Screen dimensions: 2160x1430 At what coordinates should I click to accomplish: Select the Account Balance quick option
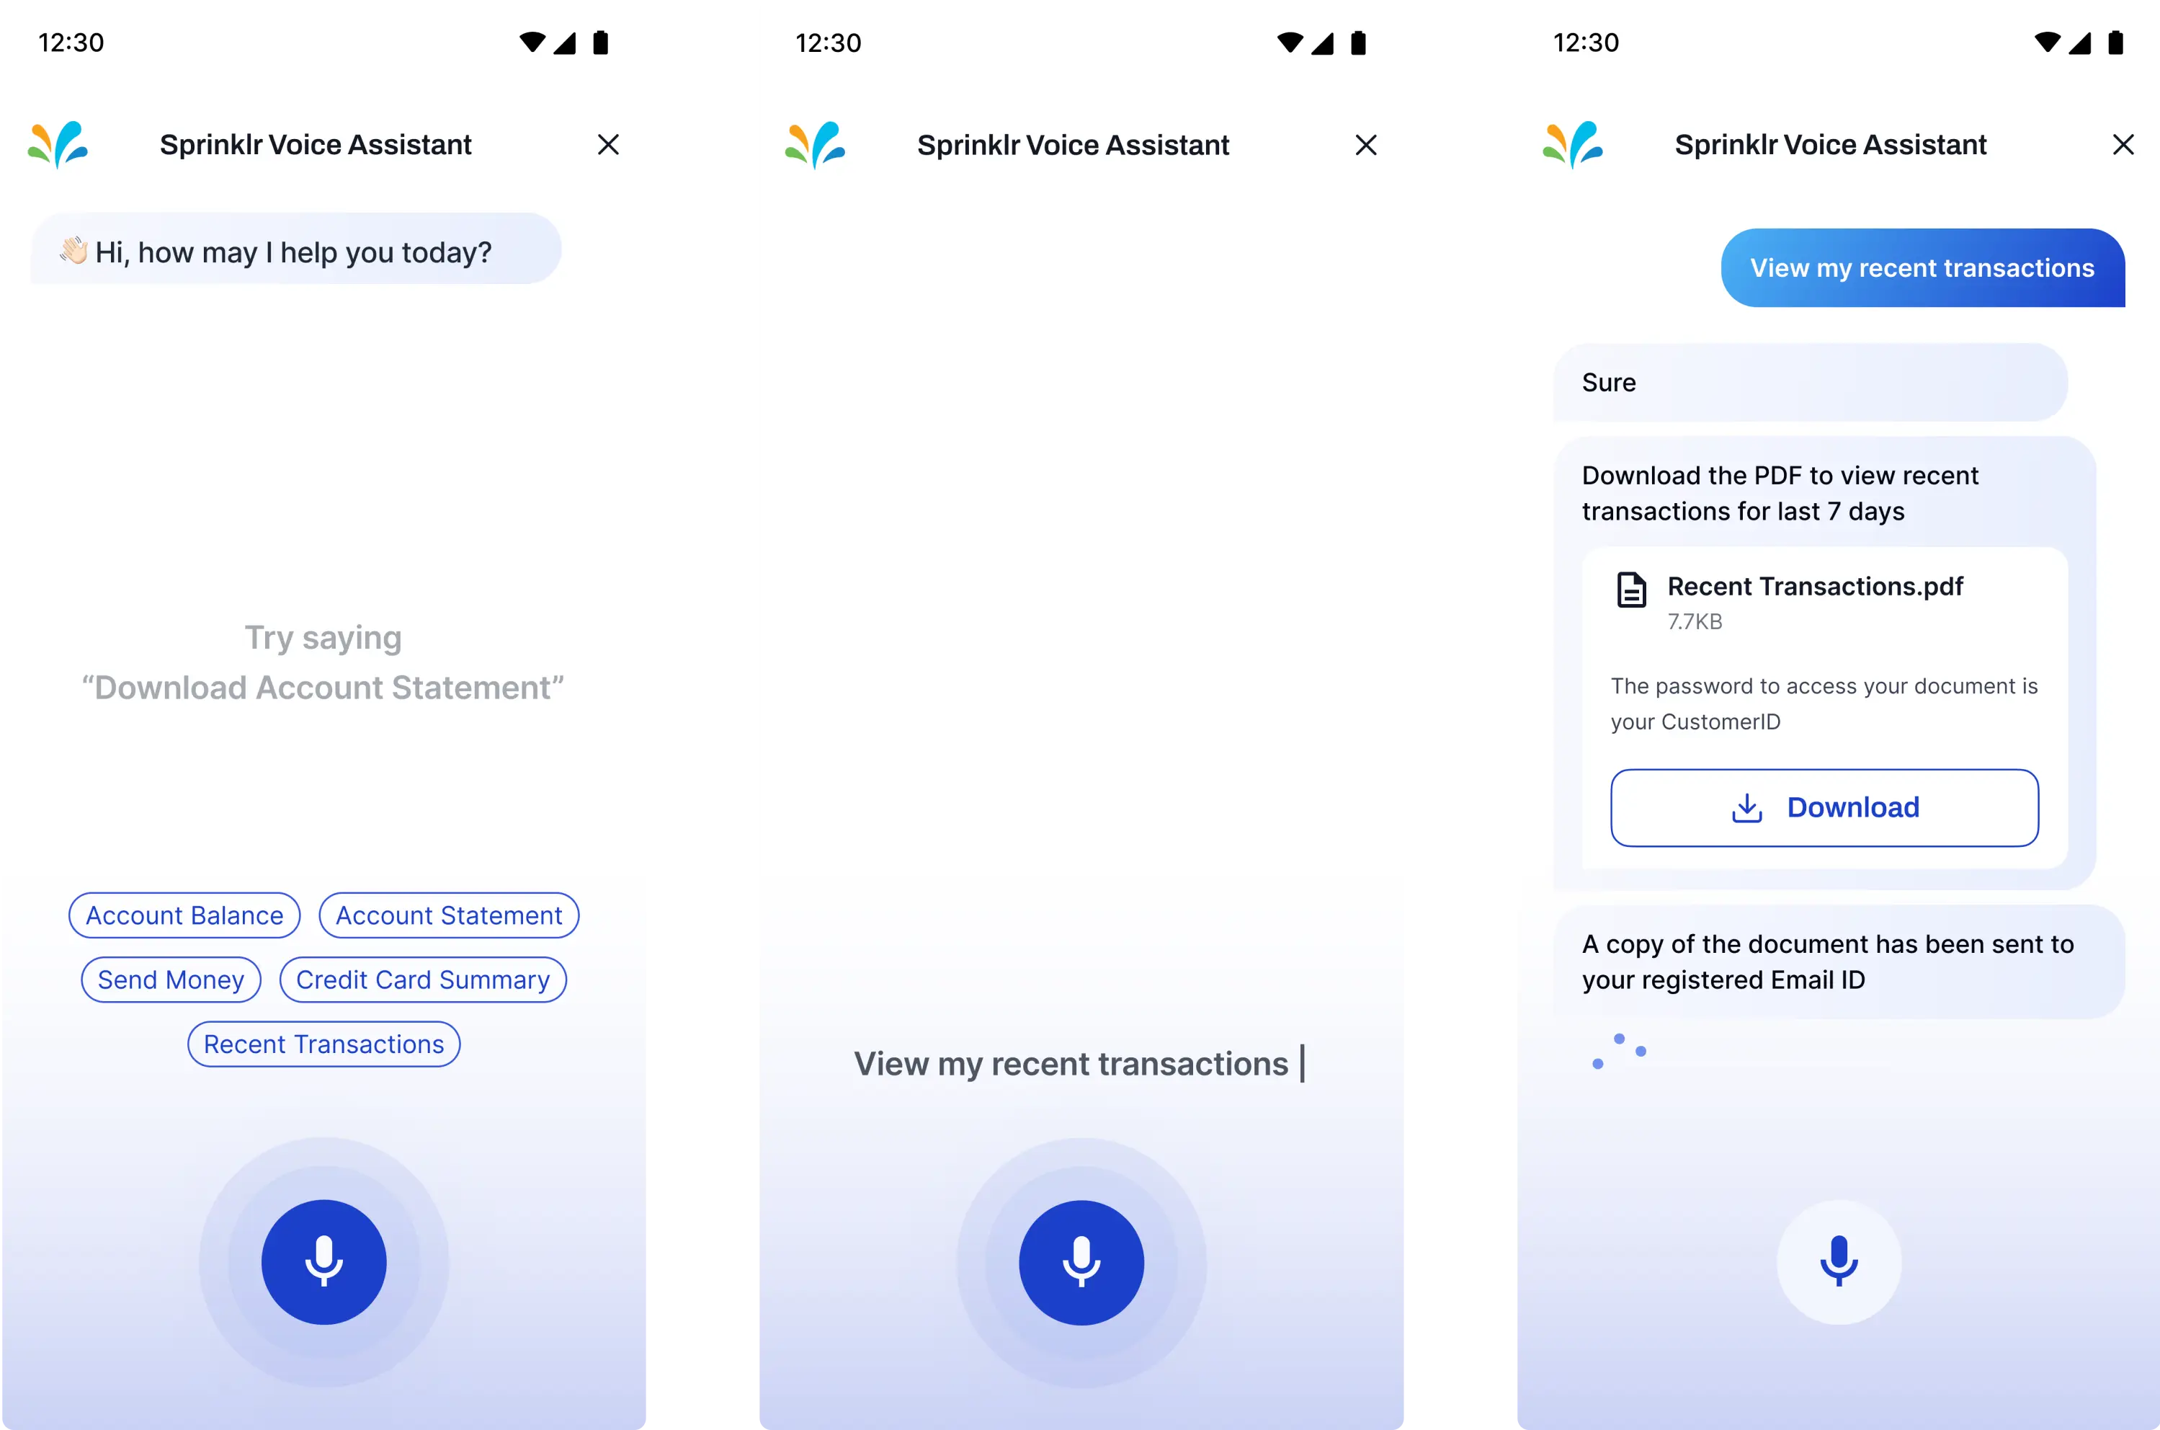(x=185, y=915)
